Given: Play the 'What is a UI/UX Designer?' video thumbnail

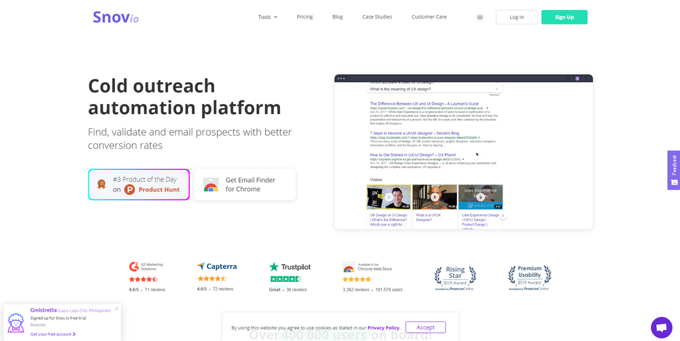Looking at the screenshot, I should pos(435,197).
